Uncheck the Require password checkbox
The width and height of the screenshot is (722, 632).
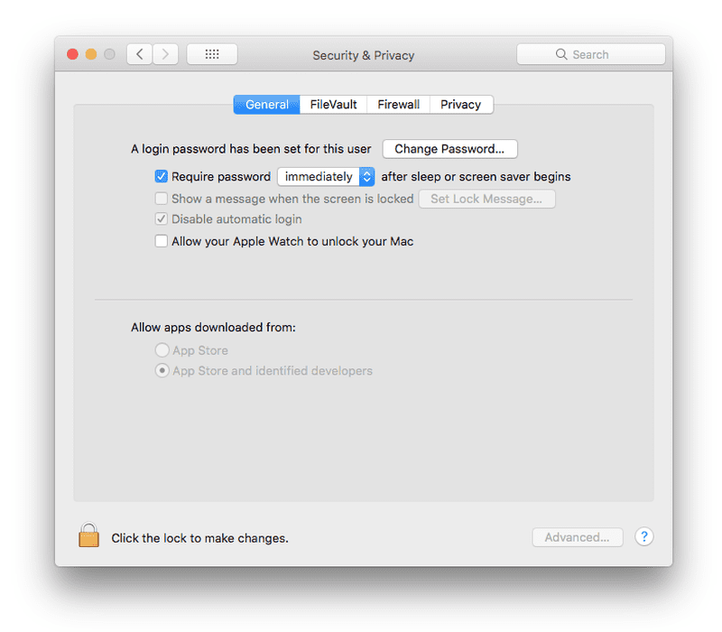161,176
